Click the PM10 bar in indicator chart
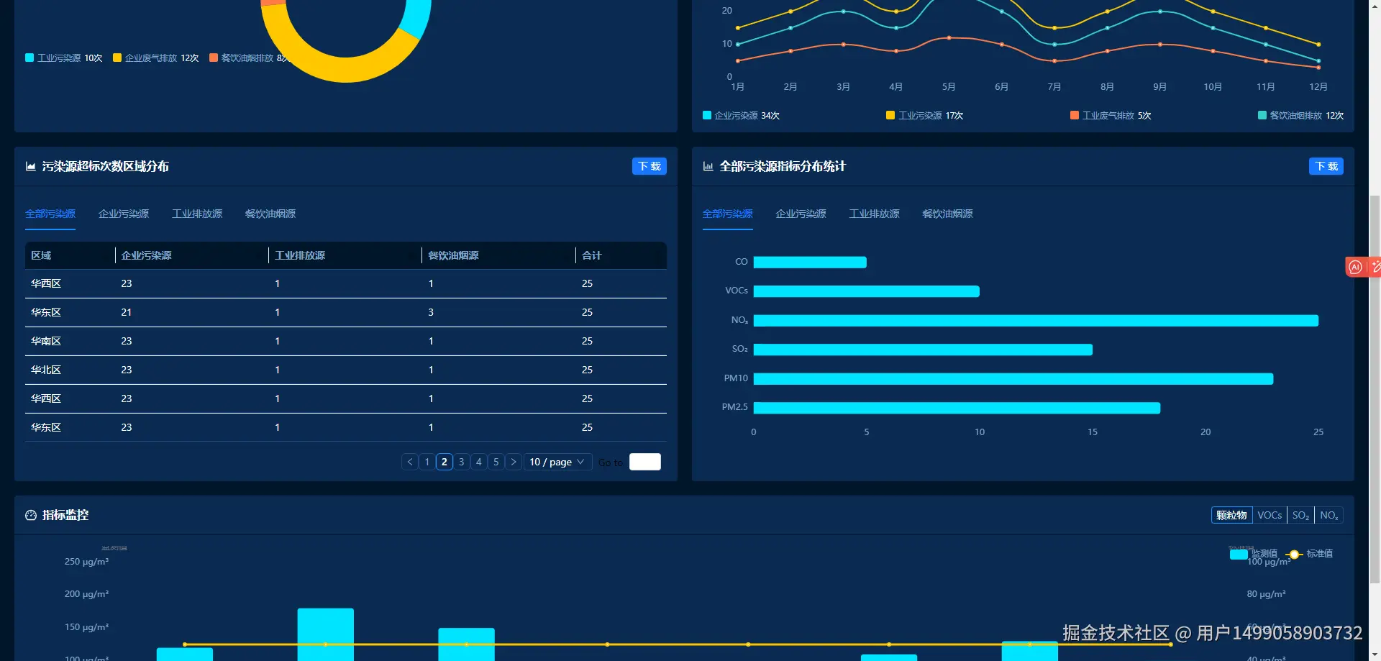1381x661 pixels. 1013,378
